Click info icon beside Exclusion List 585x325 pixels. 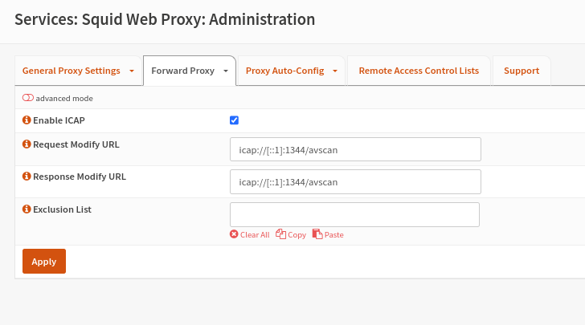27,209
